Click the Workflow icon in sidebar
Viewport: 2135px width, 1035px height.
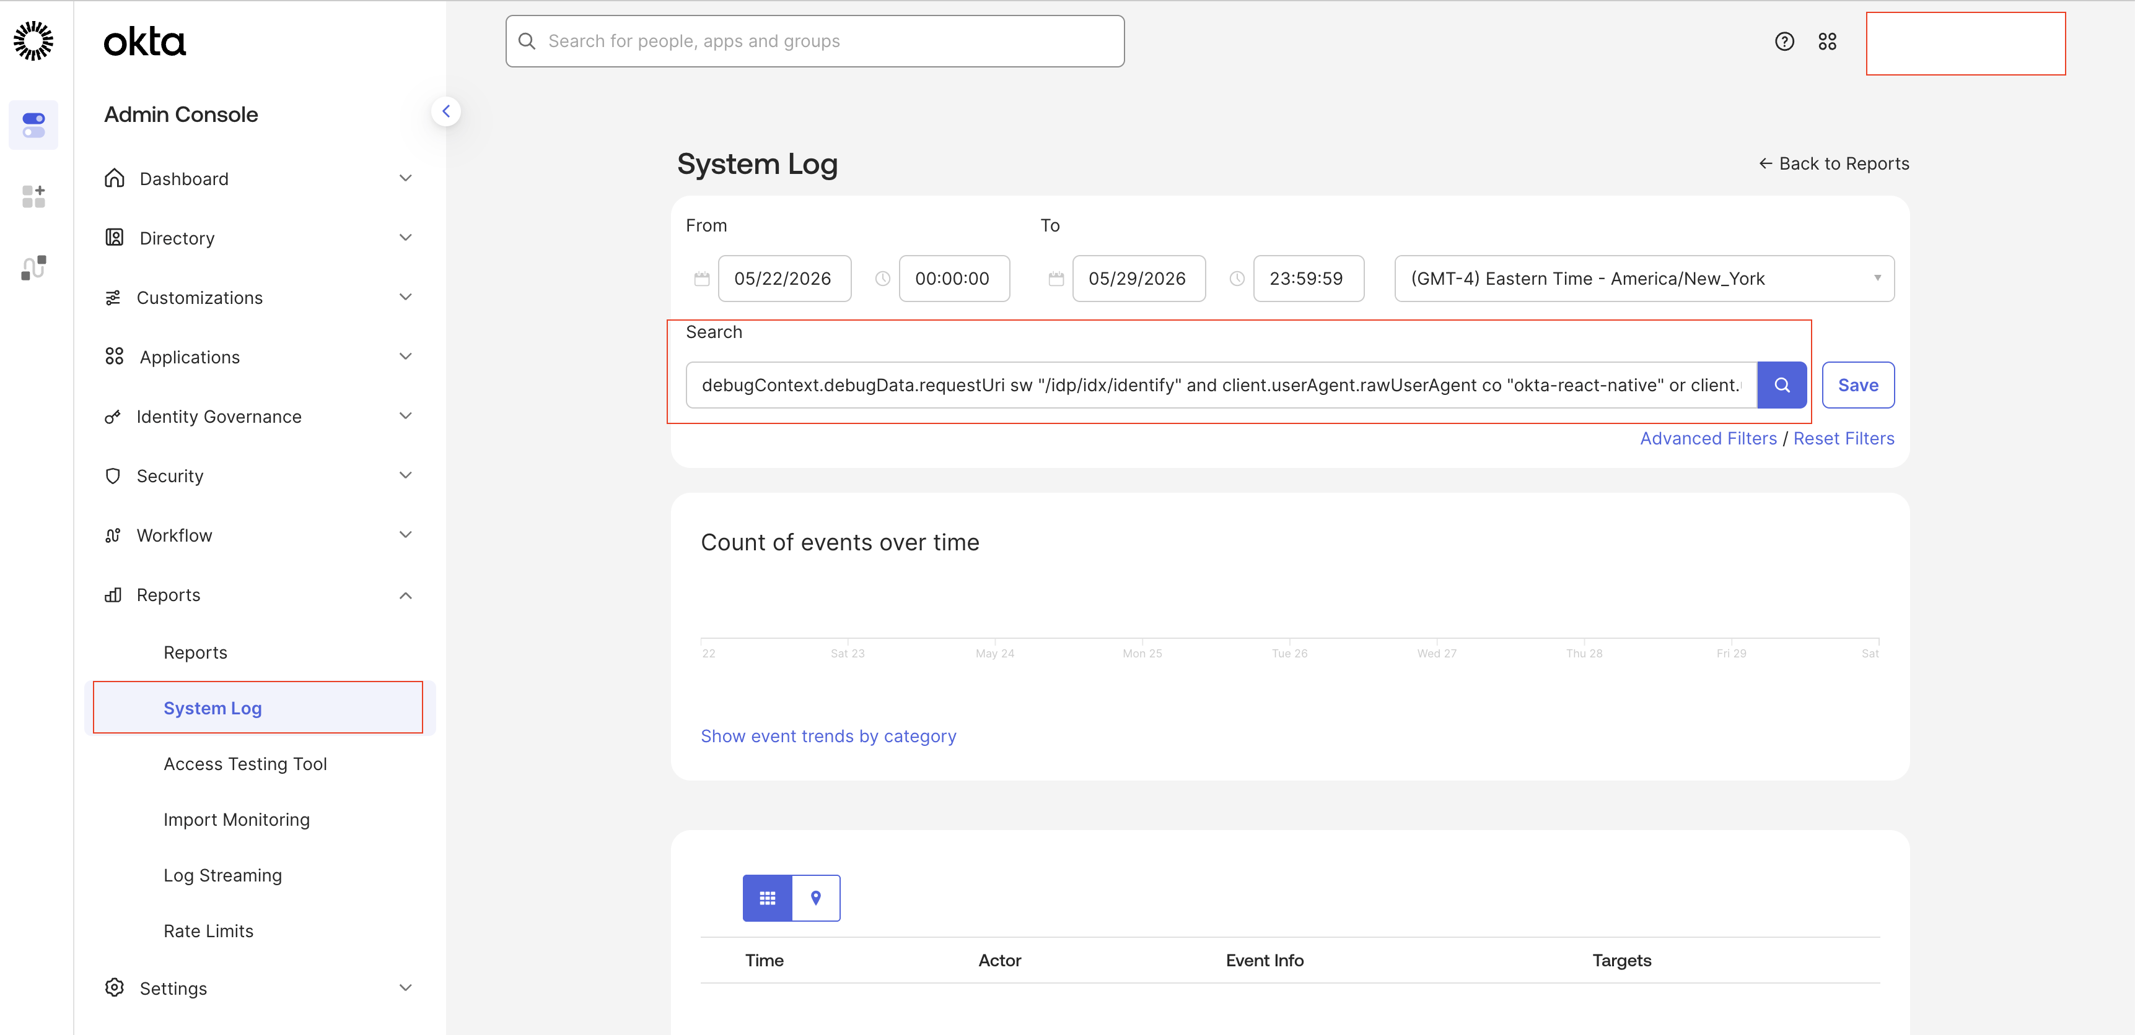[113, 535]
